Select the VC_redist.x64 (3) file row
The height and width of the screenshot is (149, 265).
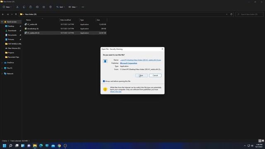point(65,33)
